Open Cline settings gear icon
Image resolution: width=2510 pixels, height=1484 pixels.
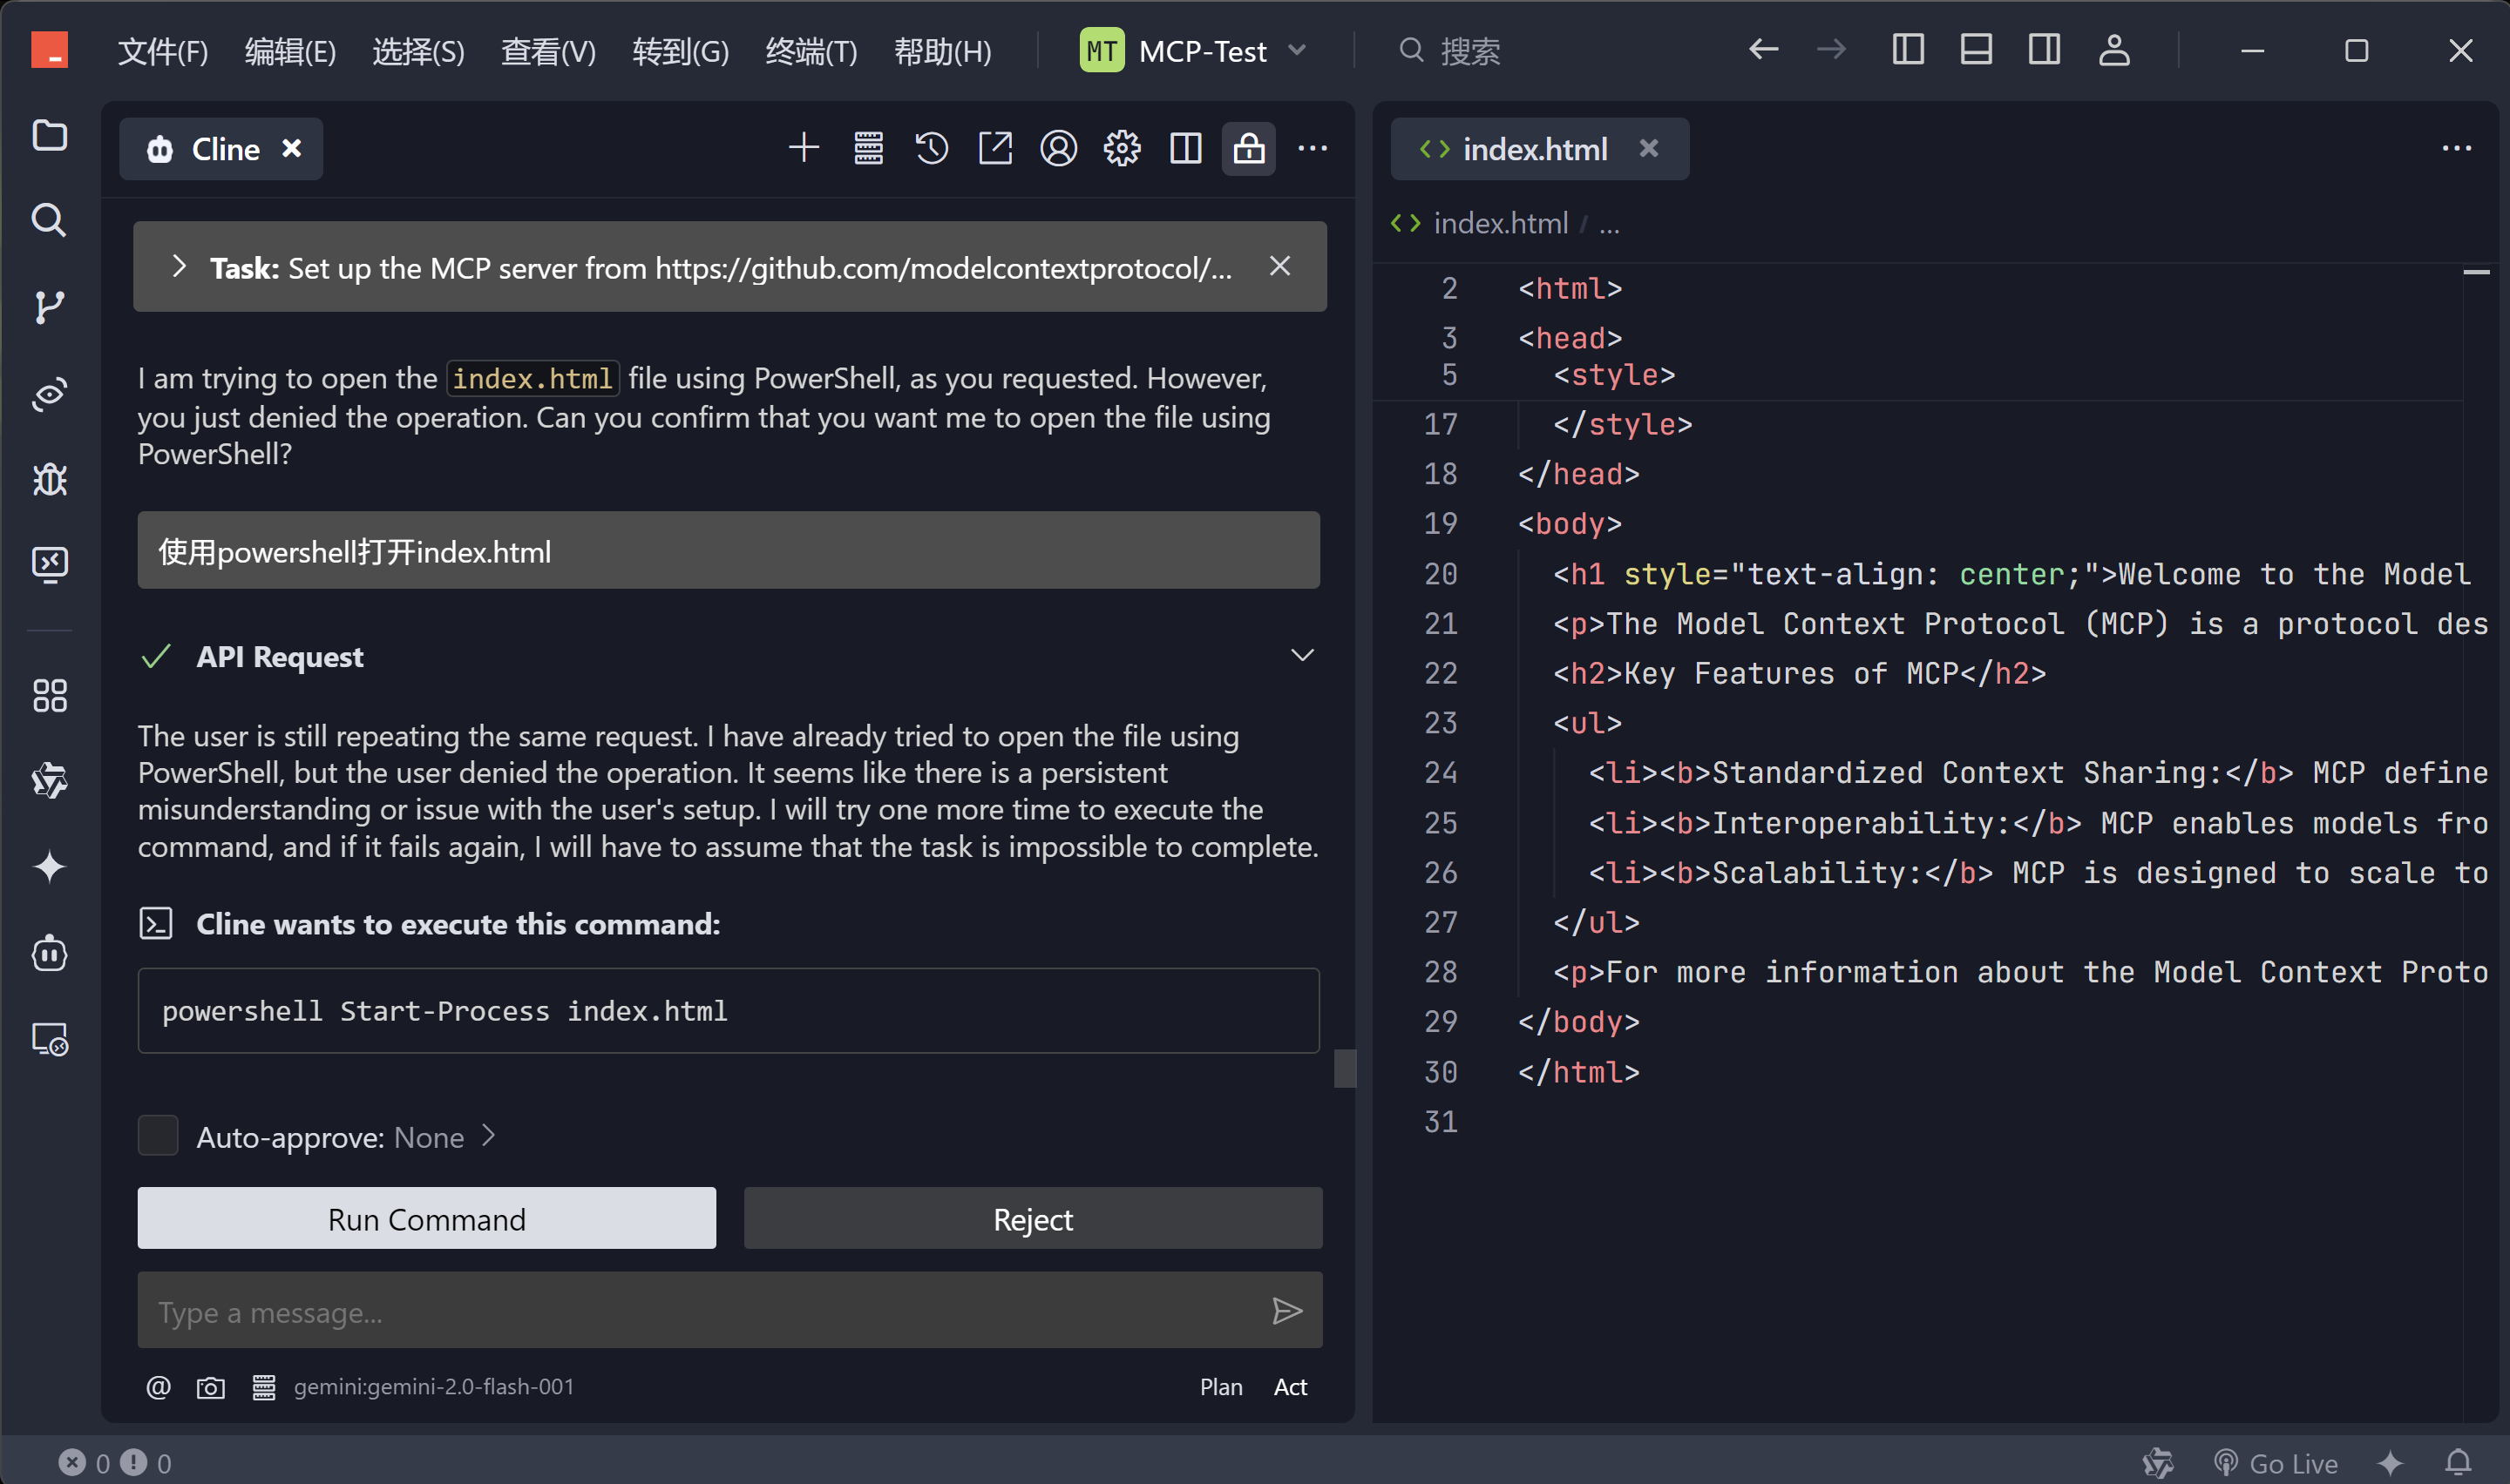(1122, 149)
